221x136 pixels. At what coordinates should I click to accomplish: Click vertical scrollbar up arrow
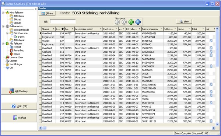point(217,29)
